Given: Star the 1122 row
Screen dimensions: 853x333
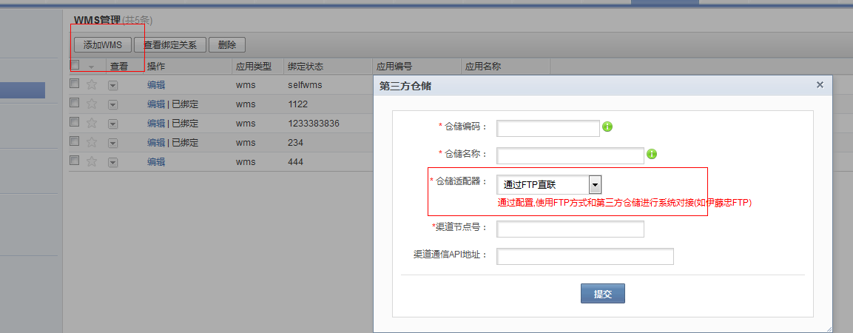Looking at the screenshot, I should coord(92,104).
